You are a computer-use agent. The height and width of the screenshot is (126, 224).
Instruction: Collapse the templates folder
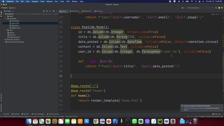click(x=6, y=19)
